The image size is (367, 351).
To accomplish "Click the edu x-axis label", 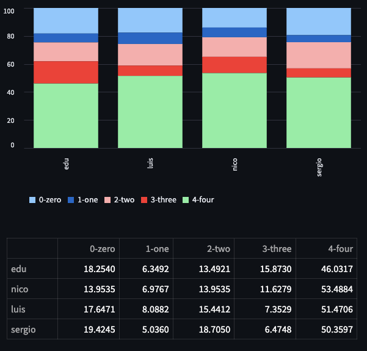I will click(66, 164).
